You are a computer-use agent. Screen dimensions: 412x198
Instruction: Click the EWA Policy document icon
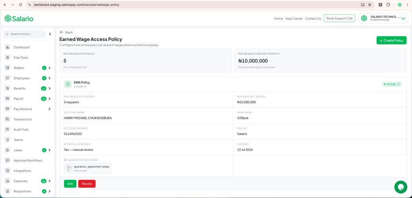tap(68, 84)
